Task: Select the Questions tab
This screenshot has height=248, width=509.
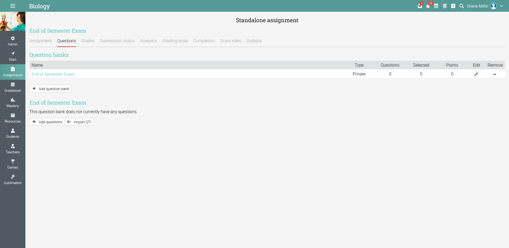Action: tap(67, 41)
